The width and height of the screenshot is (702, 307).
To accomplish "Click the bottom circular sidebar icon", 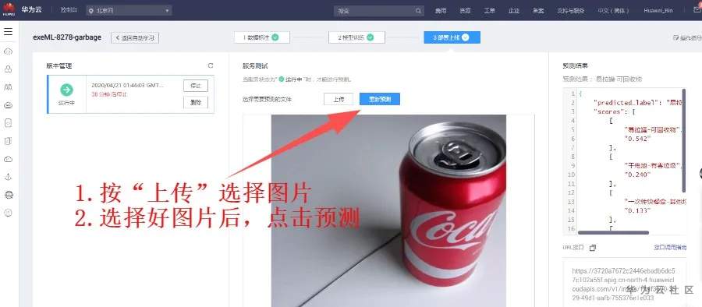I will [8, 213].
